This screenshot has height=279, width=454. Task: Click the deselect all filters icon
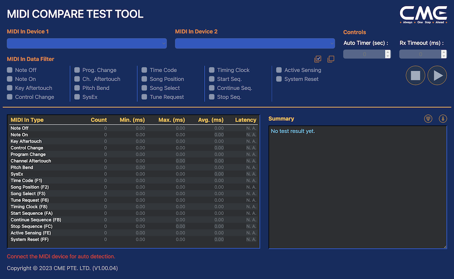click(x=331, y=59)
